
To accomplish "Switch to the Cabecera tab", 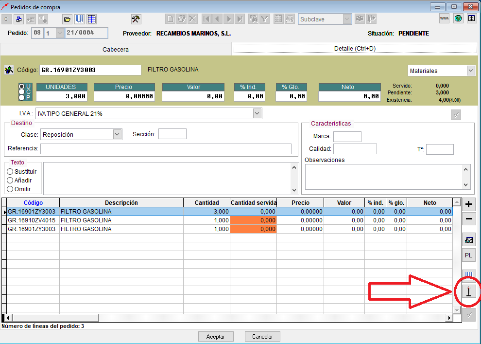I will pyautogui.click(x=116, y=50).
